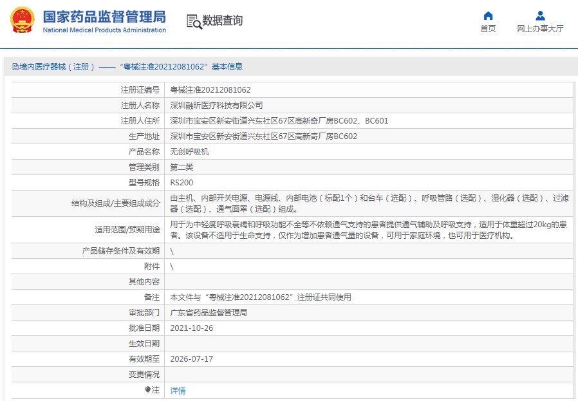578x401 pixels.
Task: Click National Medical Products Administration text
Action: tap(104, 30)
